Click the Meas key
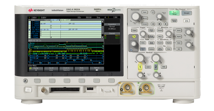The height and width of the screenshot is (111, 214). tap(160, 37)
